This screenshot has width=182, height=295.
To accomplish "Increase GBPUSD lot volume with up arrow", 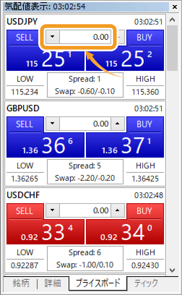I will point(118,123).
